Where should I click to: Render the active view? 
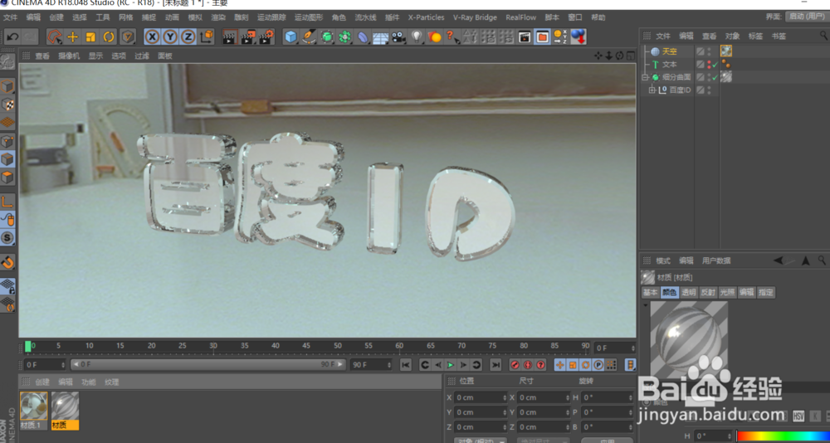(229, 37)
